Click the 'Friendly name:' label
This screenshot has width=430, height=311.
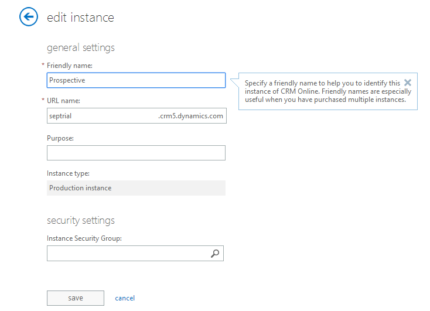[x=70, y=66]
